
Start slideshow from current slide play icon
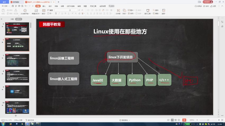click(25, 11)
